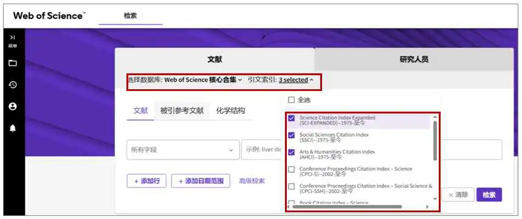Open the folder icon in sidebar
The height and width of the screenshot is (219, 522).
coord(13,63)
